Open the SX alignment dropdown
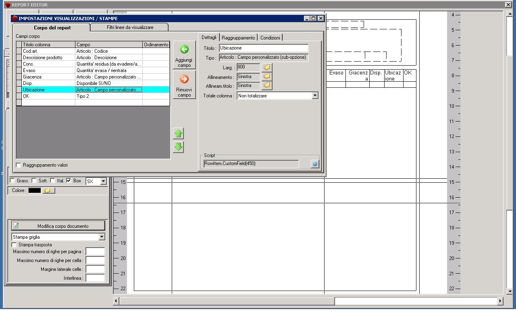This screenshot has height=322, width=516. (x=103, y=182)
